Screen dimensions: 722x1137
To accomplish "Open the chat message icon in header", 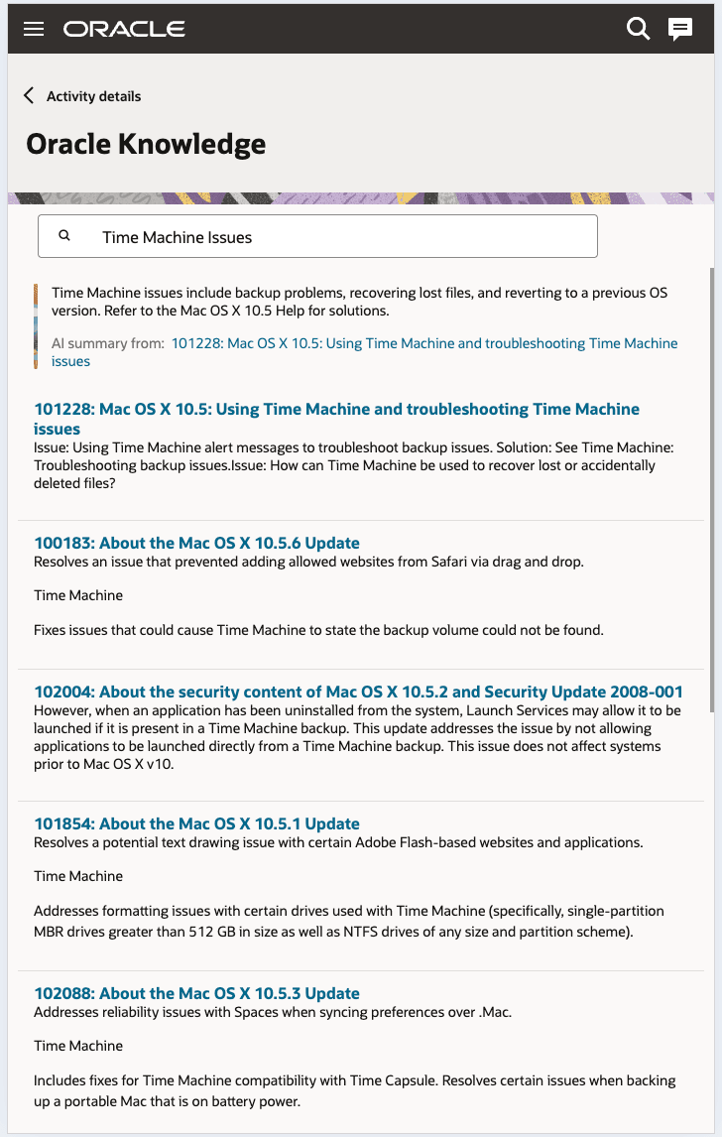I will click(x=680, y=29).
